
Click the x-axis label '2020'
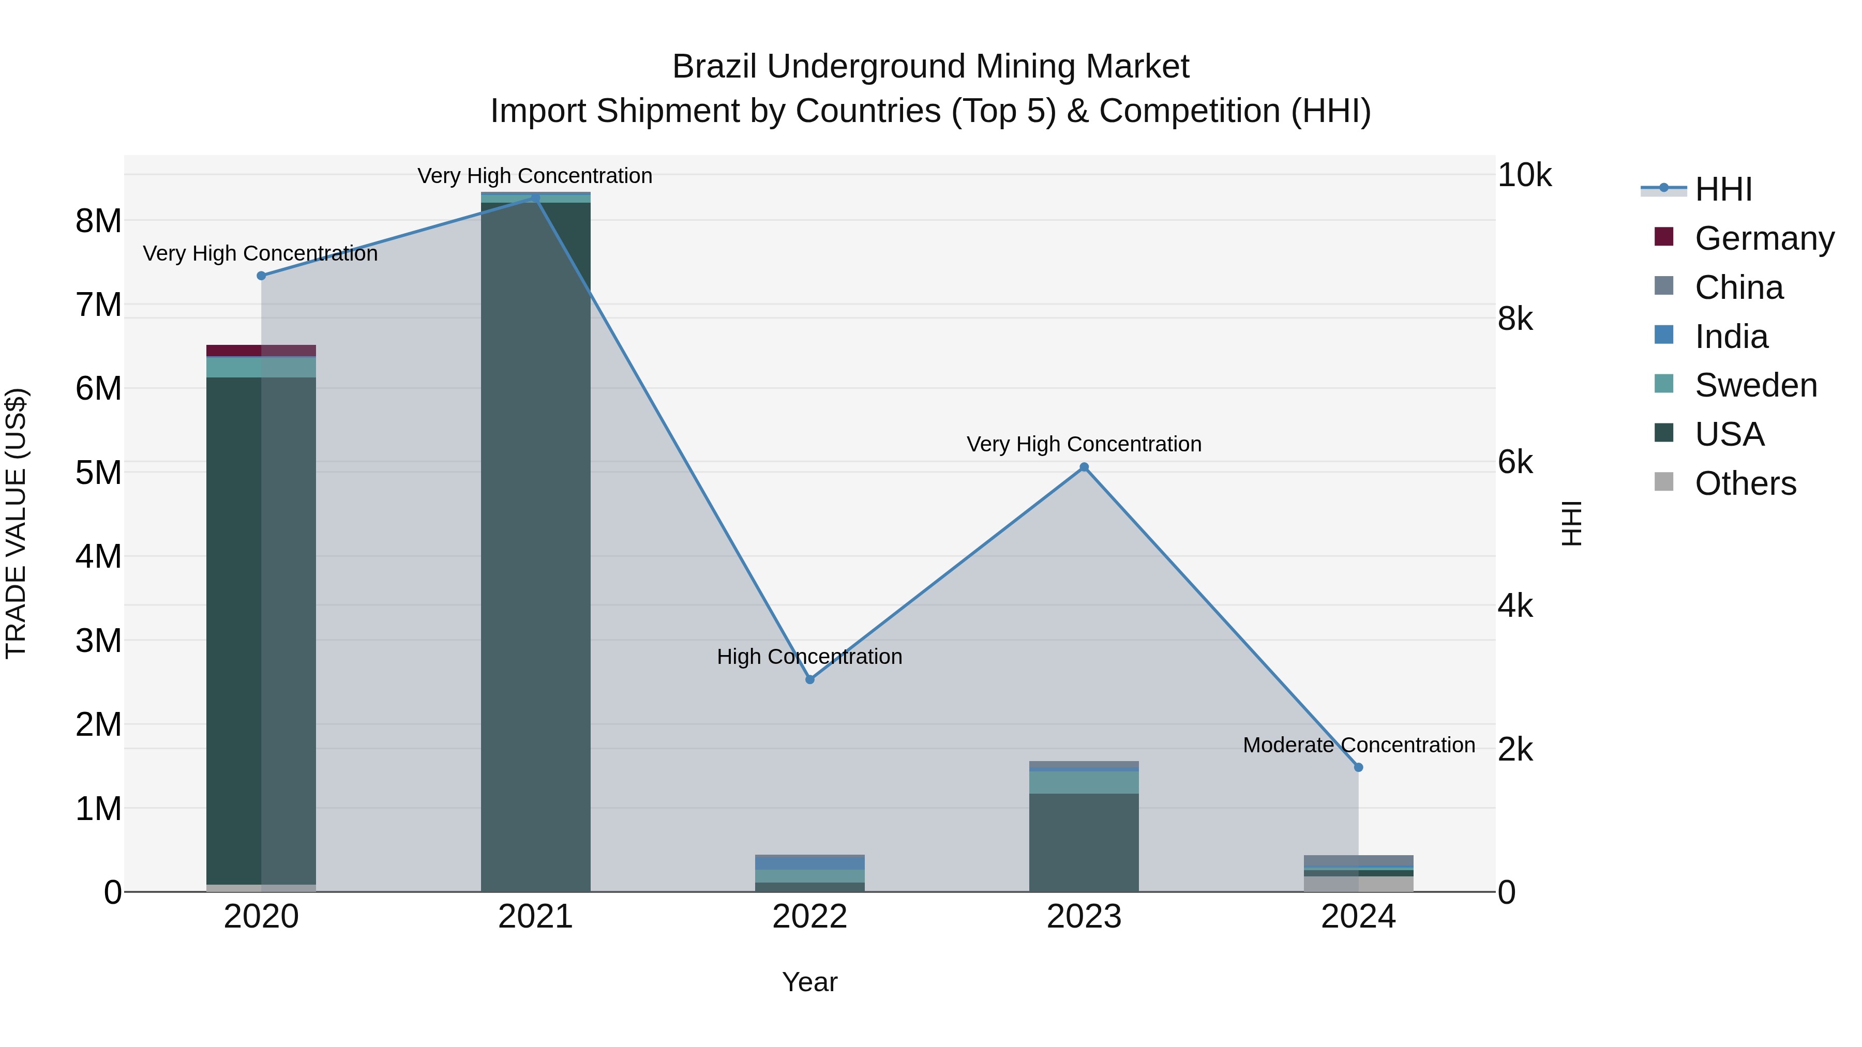pos(262,917)
